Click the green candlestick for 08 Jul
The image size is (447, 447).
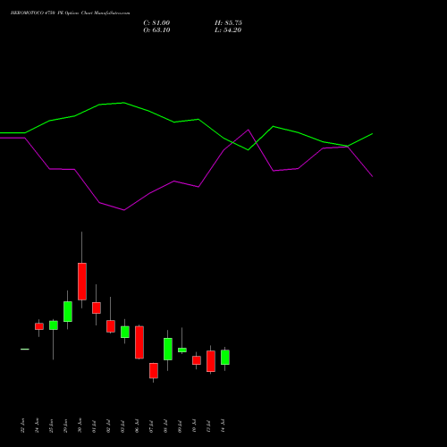point(168,349)
